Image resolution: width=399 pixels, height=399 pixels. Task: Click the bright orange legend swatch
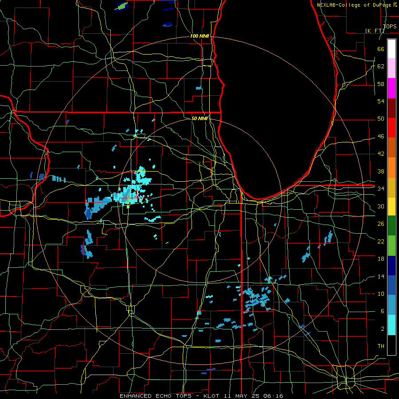391,167
